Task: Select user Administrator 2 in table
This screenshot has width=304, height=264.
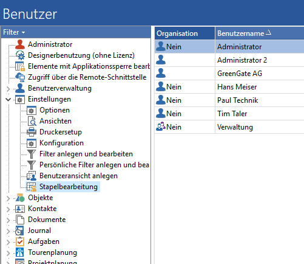Action: click(242, 60)
